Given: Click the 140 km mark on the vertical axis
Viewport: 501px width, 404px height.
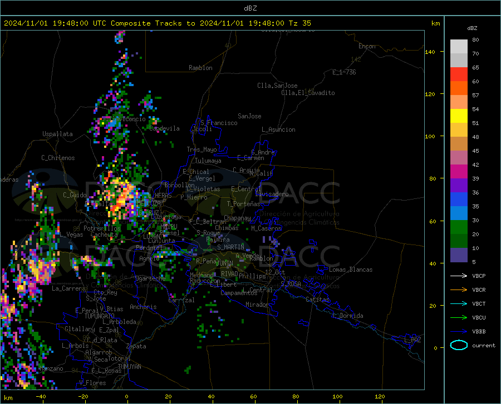Looking at the screenshot, I should tap(430, 52).
